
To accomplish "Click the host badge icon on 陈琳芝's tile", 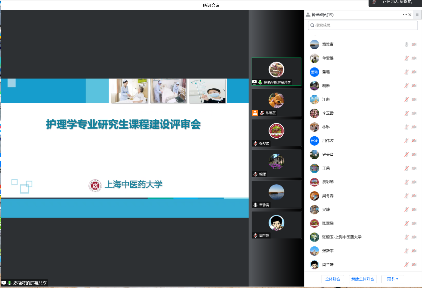I will point(255,113).
